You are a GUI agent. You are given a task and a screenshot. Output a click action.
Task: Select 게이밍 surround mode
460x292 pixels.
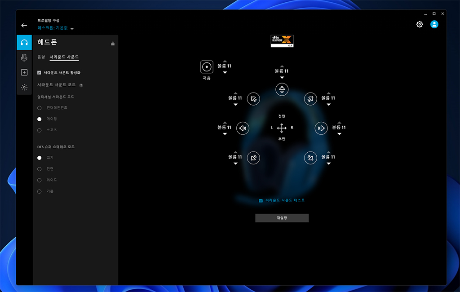click(x=40, y=119)
